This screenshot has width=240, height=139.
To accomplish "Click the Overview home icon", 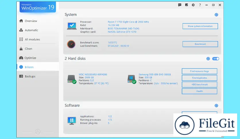I will (x=21, y=21).
